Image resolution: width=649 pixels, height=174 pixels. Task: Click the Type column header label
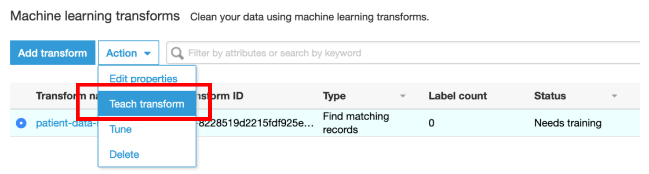point(334,96)
